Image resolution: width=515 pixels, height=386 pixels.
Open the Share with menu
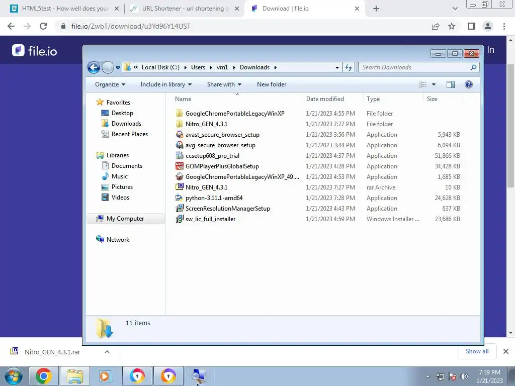(x=224, y=84)
